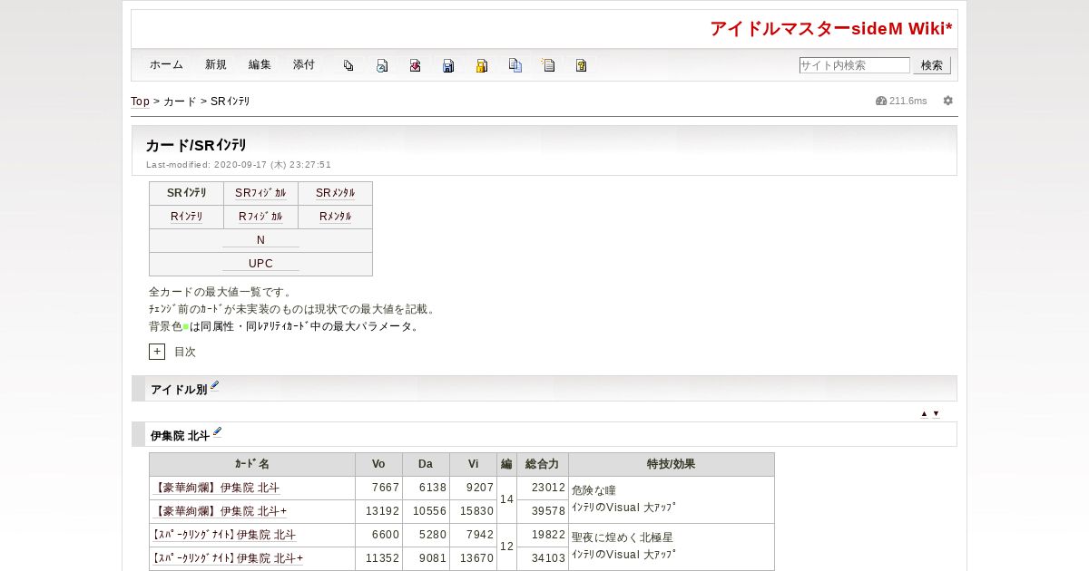The width and height of the screenshot is (1089, 571).
Task: Open 【スパークリングナイト】伊集院 北斗+ card link
Action: [x=228, y=558]
